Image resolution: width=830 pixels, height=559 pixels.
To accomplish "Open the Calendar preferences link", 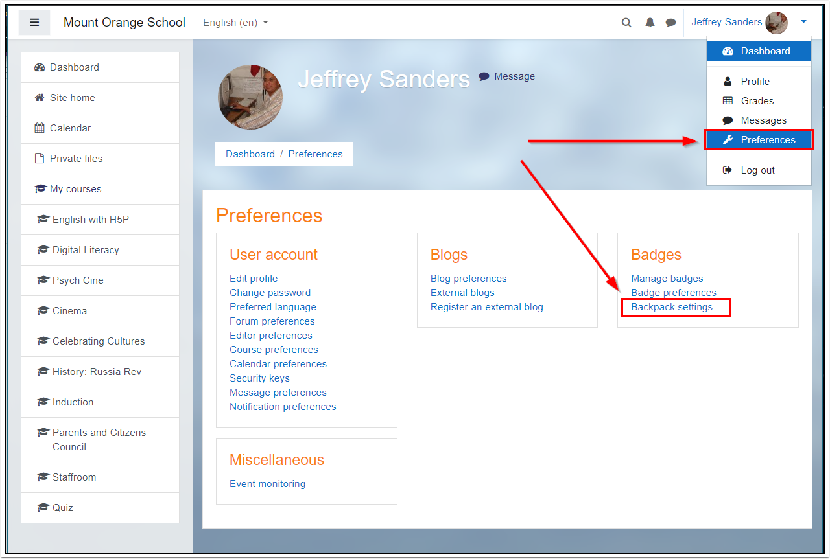I will [x=278, y=364].
